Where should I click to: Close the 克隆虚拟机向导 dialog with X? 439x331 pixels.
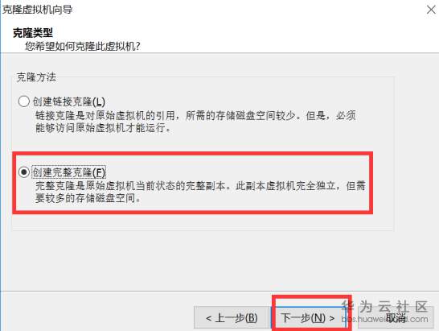coord(432,10)
